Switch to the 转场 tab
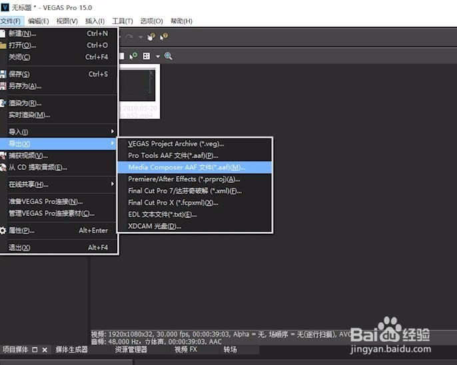Screen dimensions: 457x365 [x=230, y=349]
